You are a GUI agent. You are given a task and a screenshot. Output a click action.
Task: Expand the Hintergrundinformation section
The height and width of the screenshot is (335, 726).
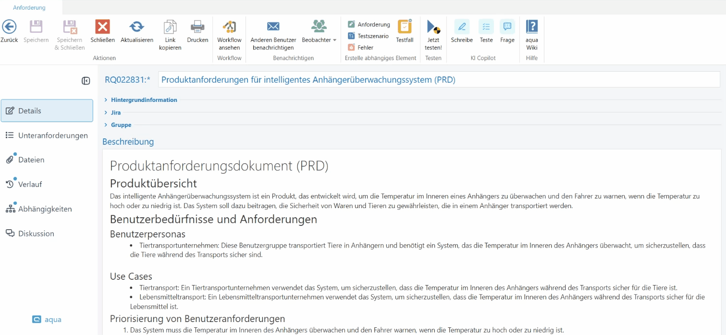[144, 100]
